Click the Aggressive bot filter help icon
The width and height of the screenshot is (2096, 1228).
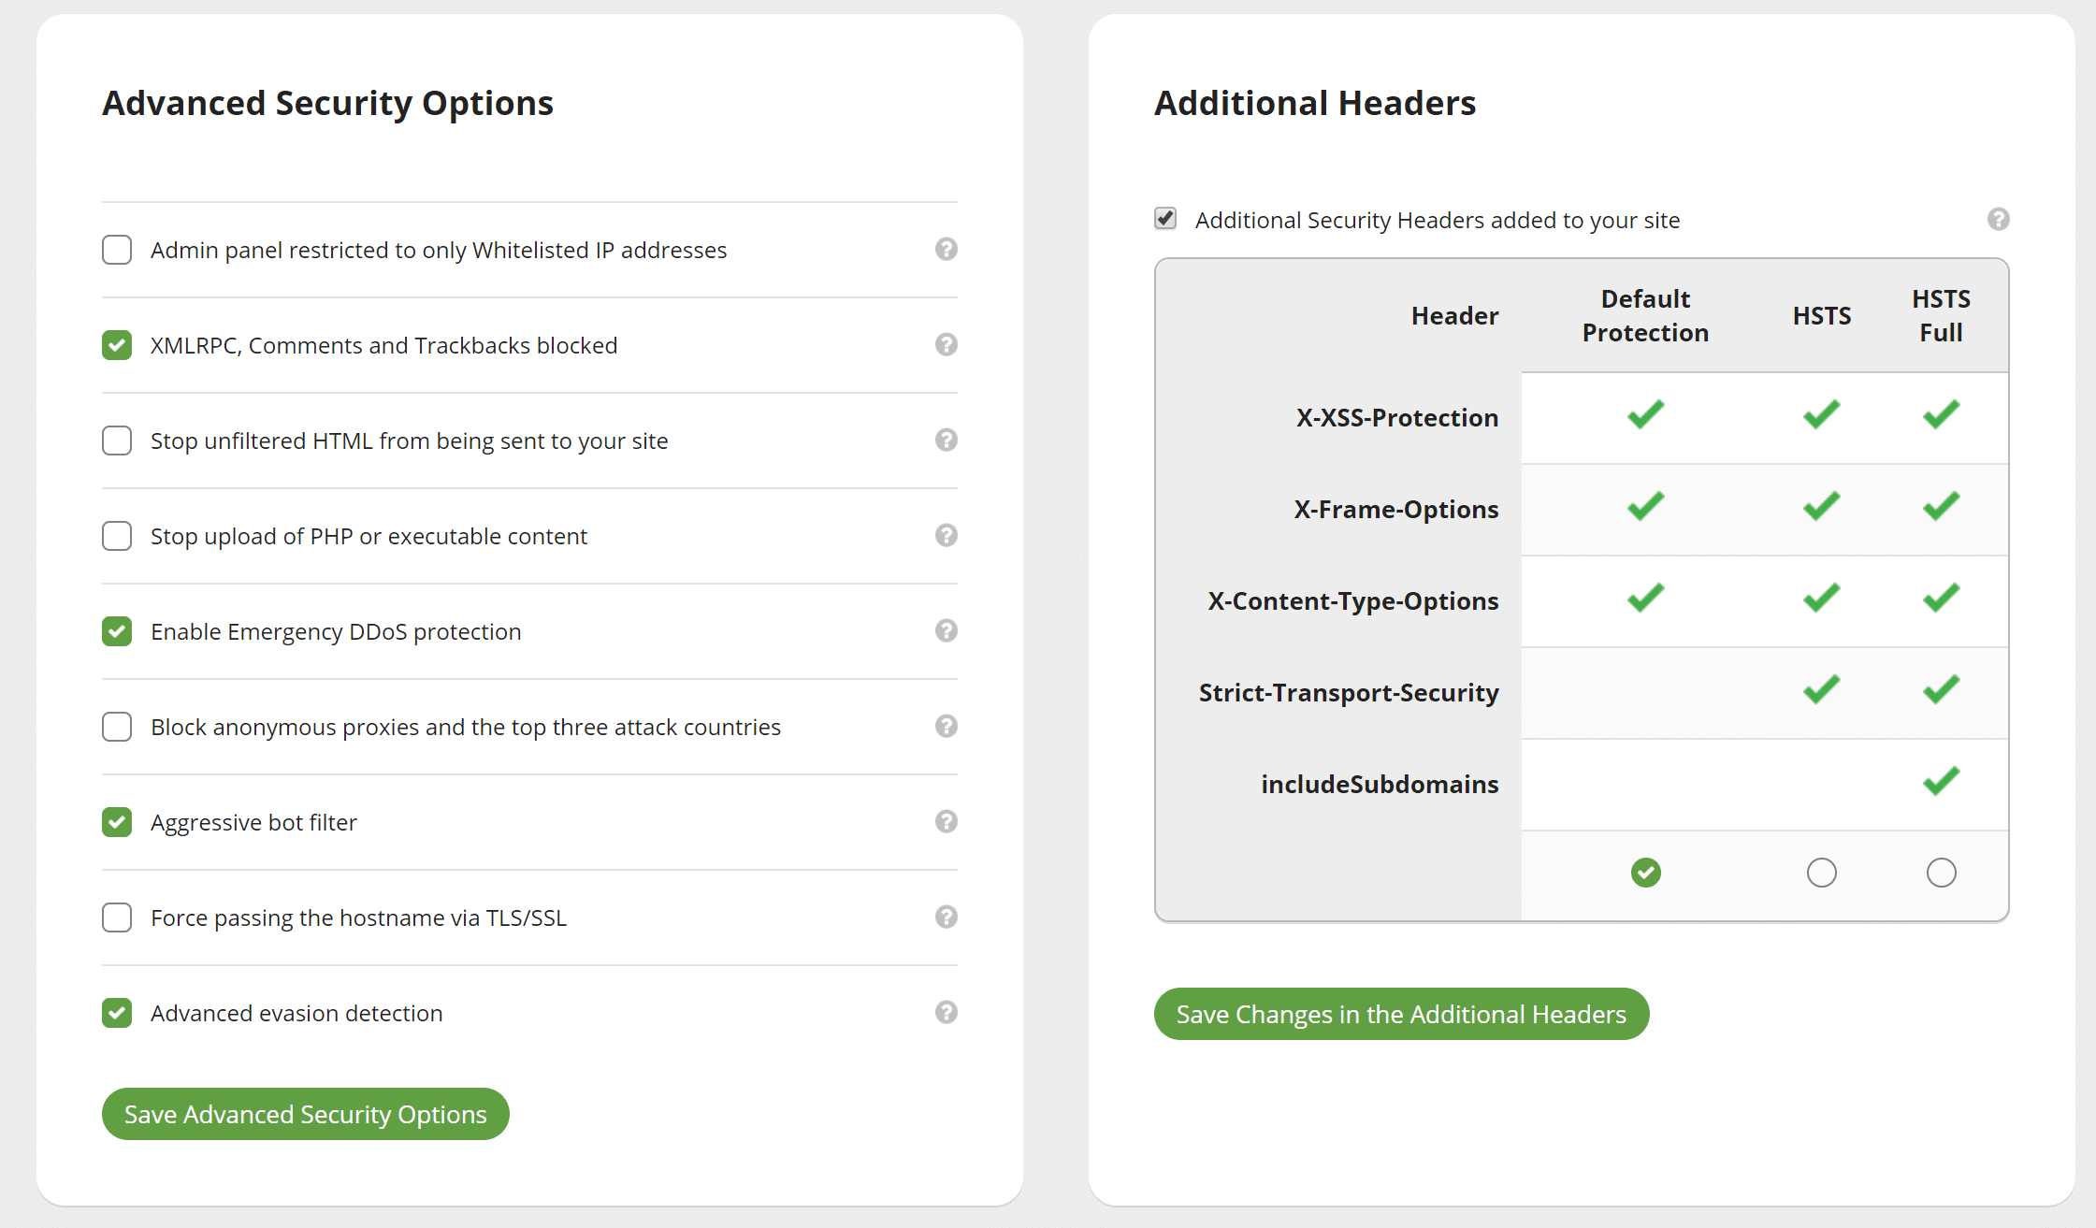947,821
